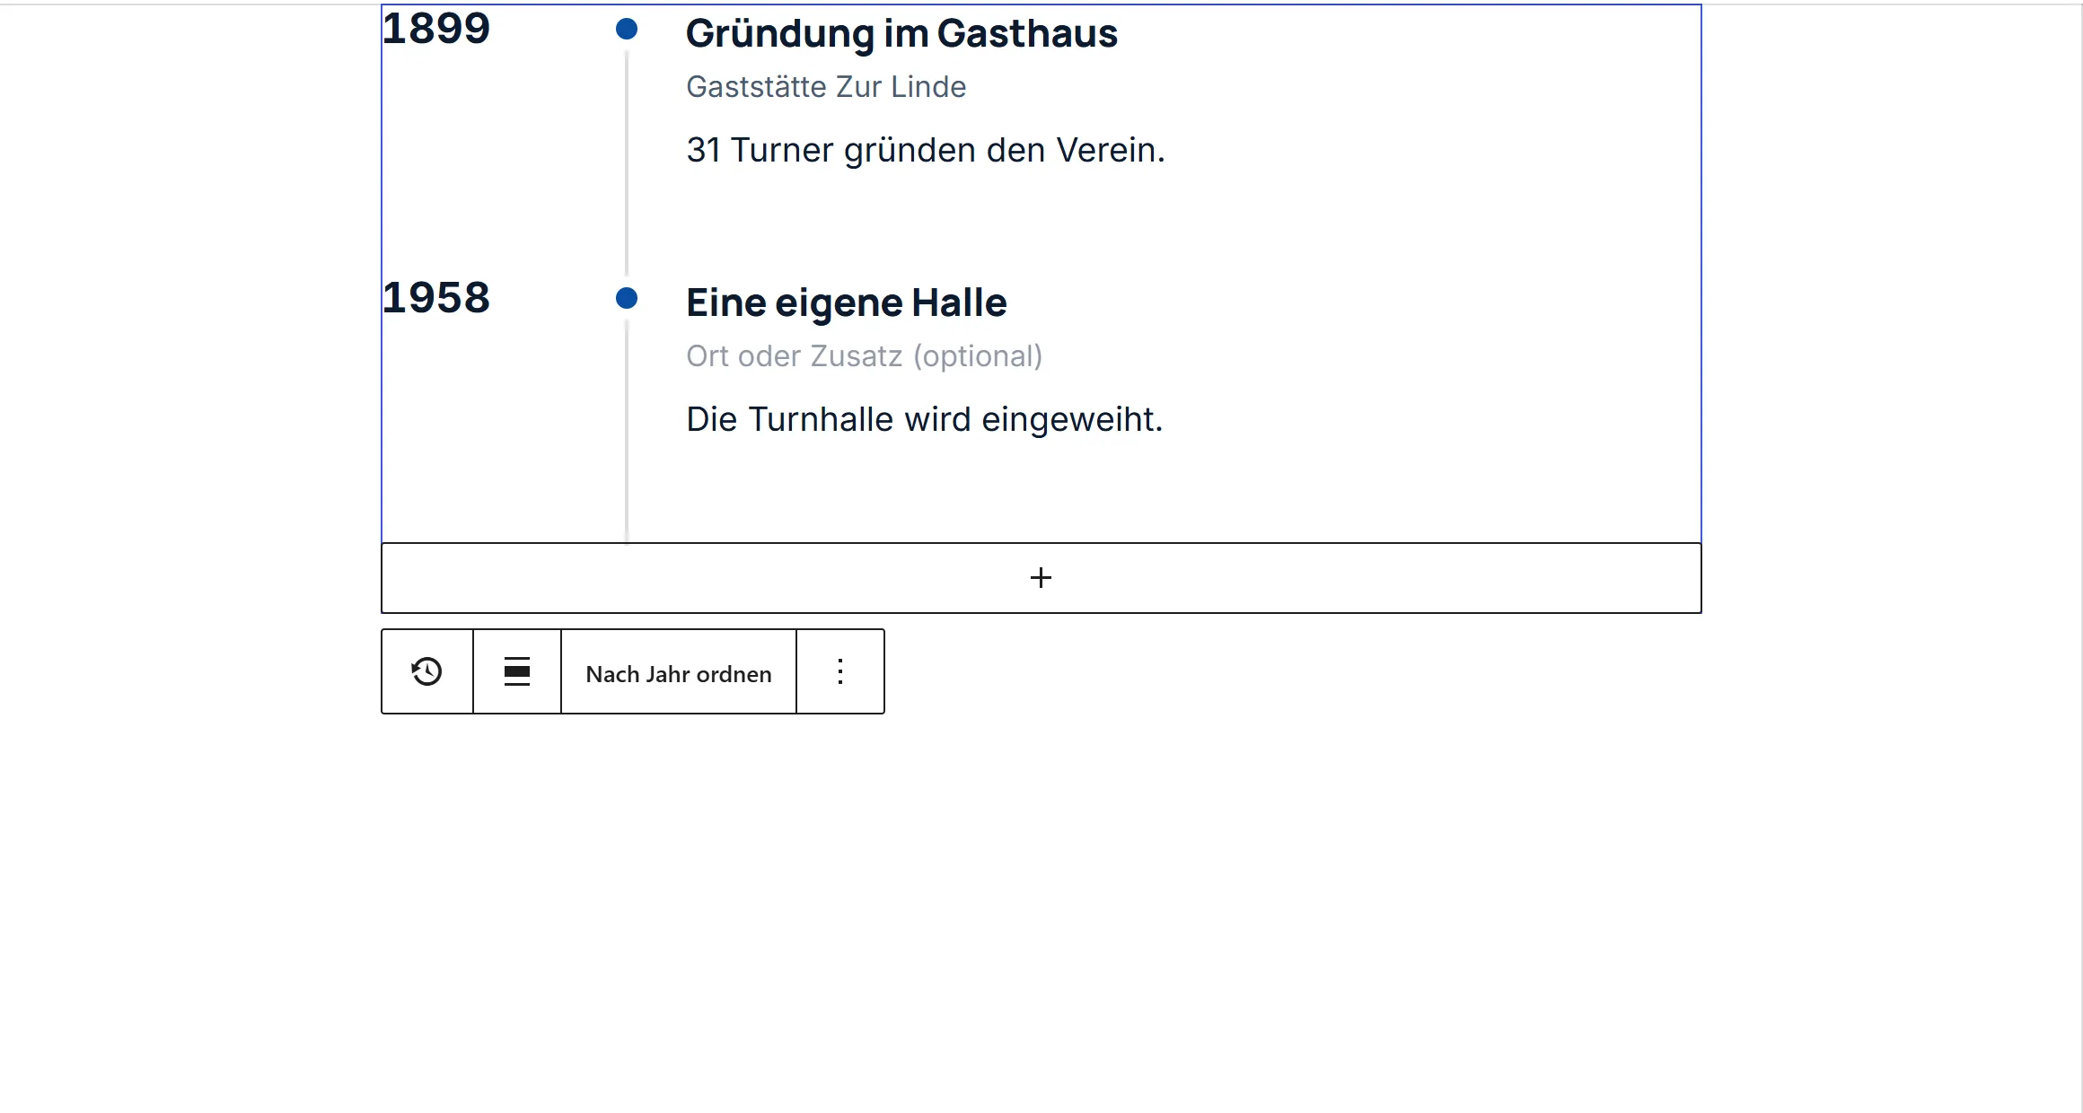Select heading 'Gründung im Gasthaus'

click(901, 34)
